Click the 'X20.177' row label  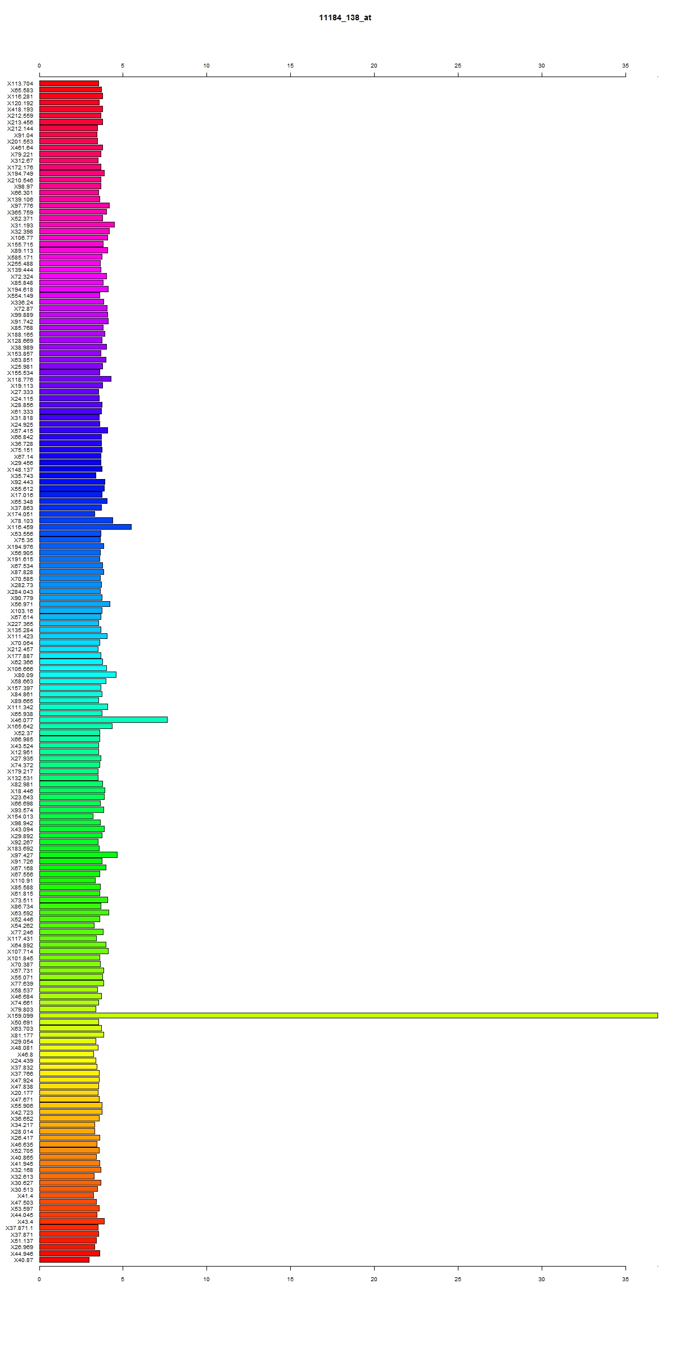tap(22, 1093)
